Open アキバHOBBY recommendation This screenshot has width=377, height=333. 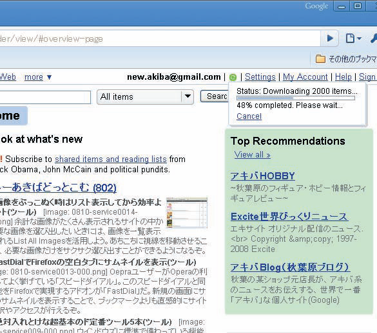(x=262, y=176)
